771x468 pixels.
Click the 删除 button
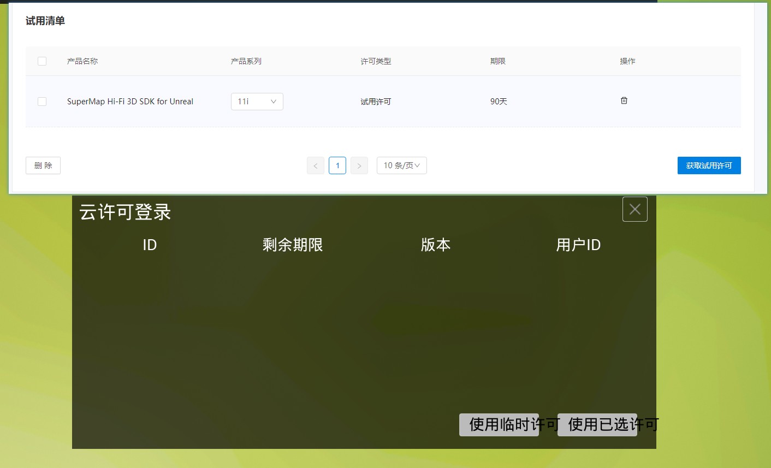click(43, 165)
